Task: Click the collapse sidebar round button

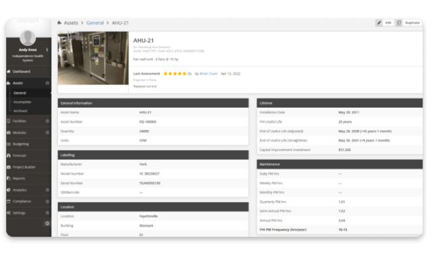Action: (47, 223)
